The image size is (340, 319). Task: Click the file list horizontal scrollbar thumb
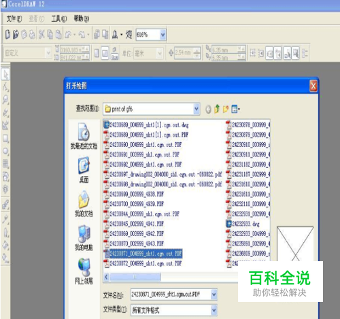pos(135,277)
